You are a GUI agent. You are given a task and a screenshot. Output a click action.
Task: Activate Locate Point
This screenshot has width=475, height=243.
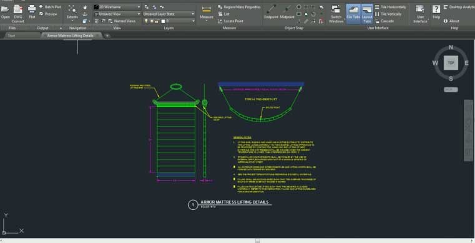click(231, 21)
